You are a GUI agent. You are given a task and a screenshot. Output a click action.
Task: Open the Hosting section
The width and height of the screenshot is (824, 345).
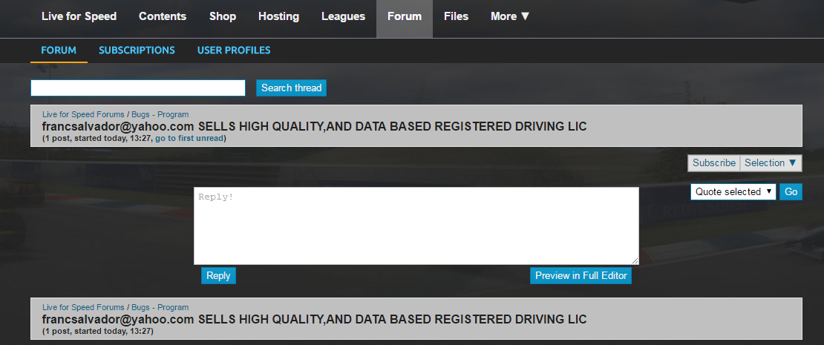click(x=278, y=16)
